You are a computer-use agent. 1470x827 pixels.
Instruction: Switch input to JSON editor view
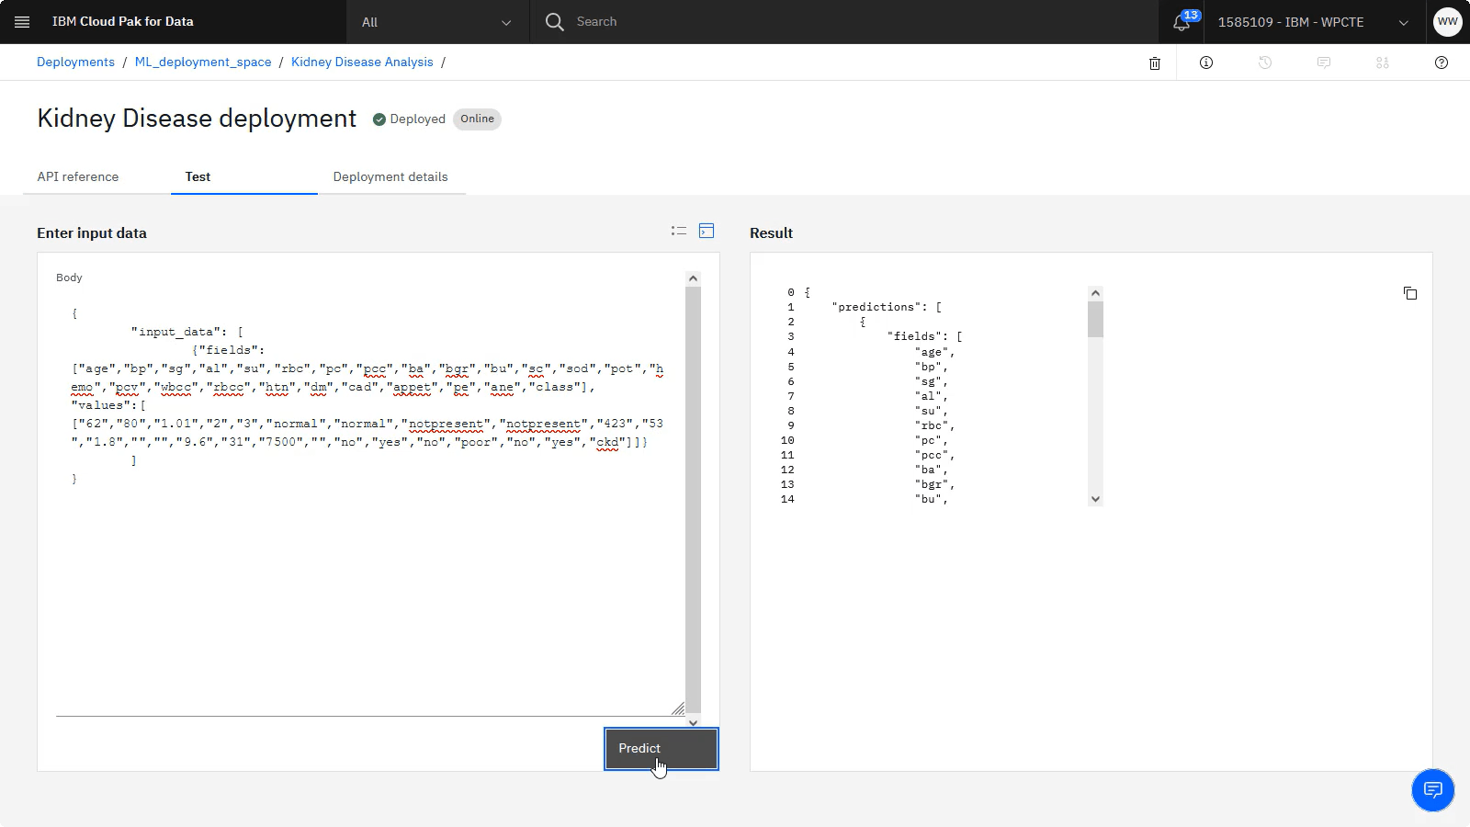[707, 231]
